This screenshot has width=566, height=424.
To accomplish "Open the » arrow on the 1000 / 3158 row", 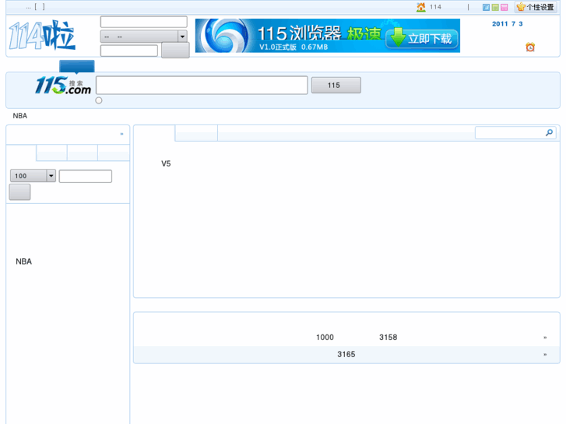I will click(545, 338).
